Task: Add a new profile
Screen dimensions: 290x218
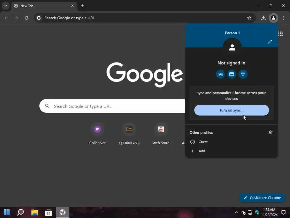Action: tap(232, 151)
